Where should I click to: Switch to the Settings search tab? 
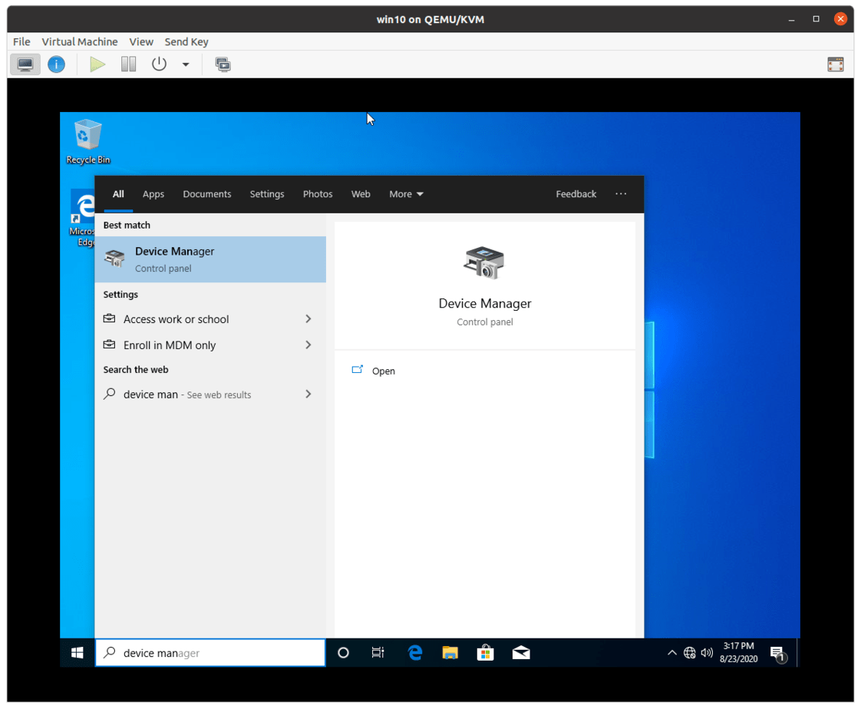coord(267,194)
